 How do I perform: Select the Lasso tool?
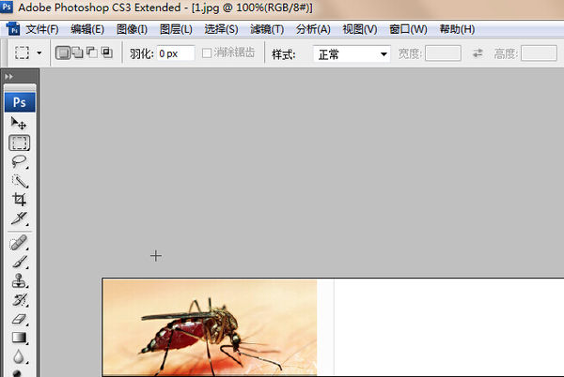click(19, 162)
